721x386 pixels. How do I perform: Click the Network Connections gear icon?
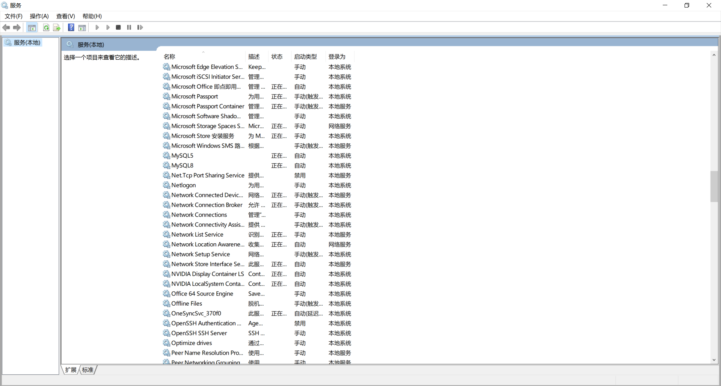point(166,215)
